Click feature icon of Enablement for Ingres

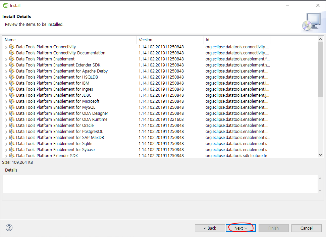click(12, 89)
